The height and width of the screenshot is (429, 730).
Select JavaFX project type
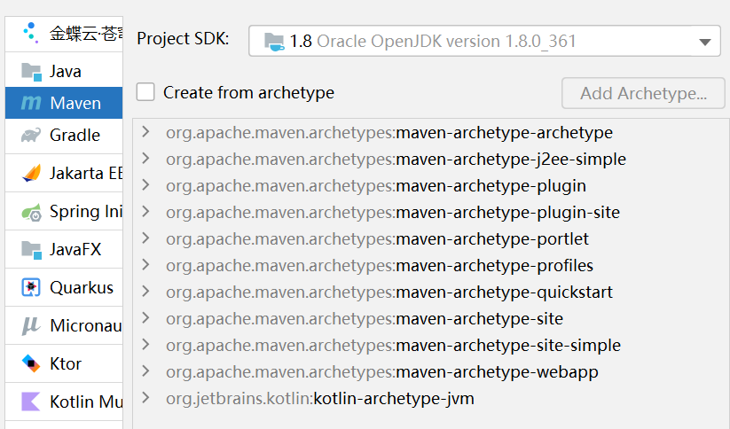point(64,250)
